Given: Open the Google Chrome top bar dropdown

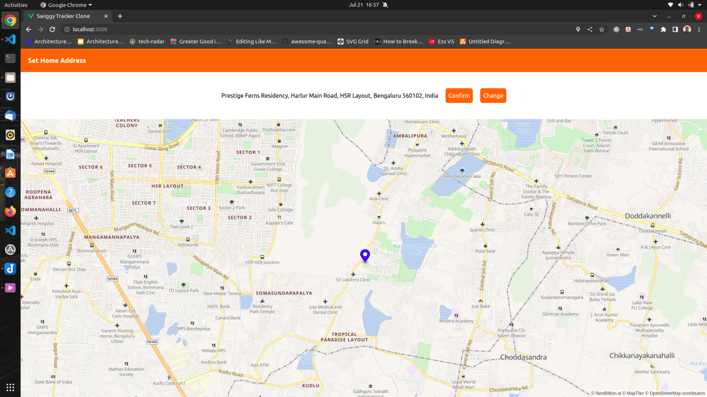Looking at the screenshot, I should point(66,5).
